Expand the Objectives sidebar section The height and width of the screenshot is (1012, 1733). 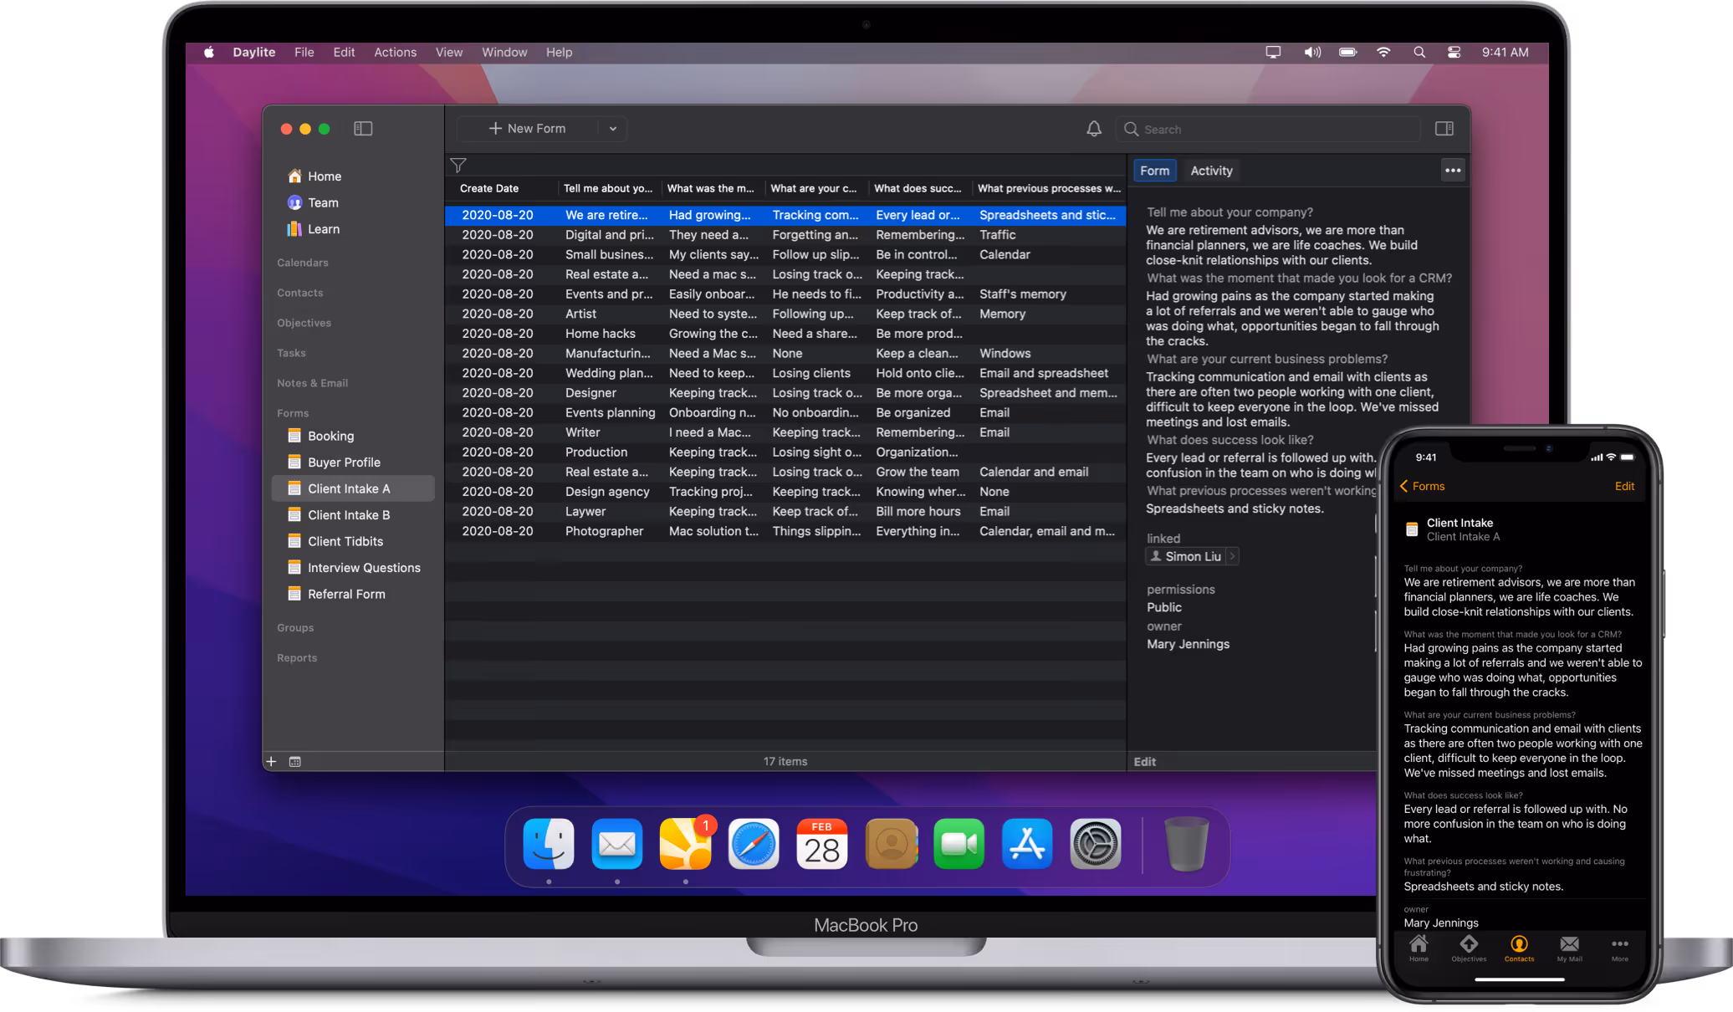(304, 323)
